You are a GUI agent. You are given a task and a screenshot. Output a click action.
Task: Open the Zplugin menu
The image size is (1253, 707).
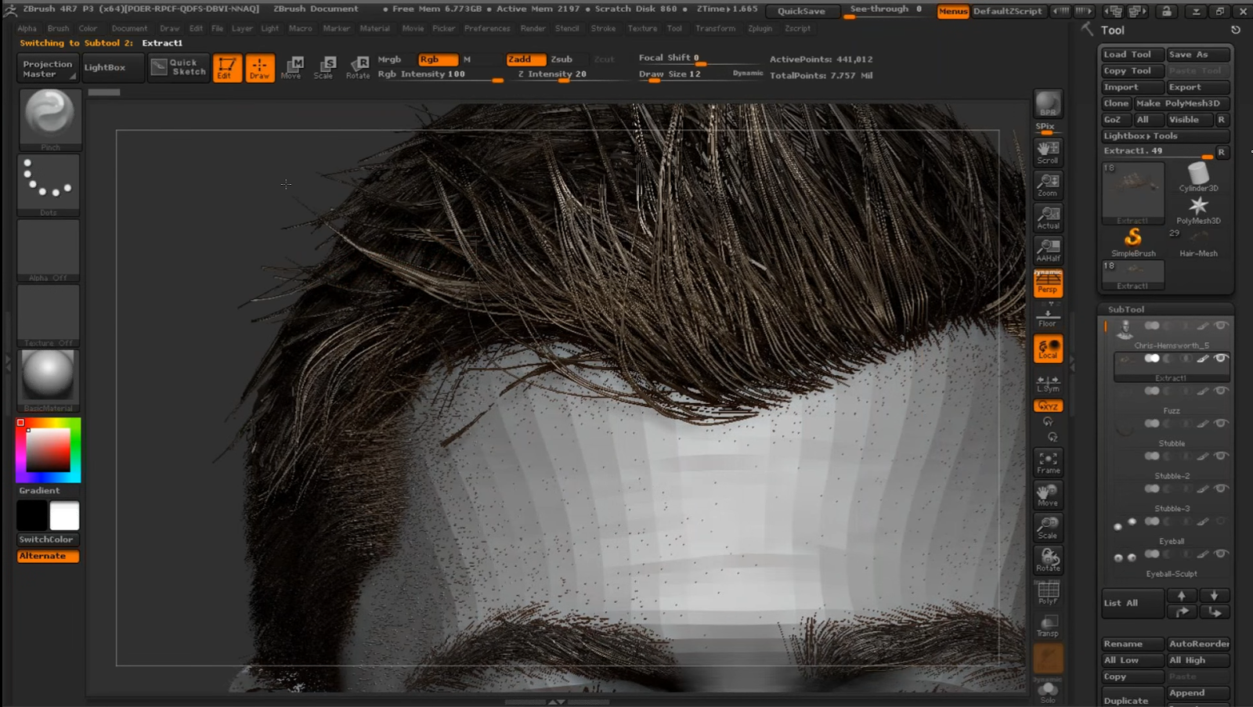[x=760, y=28]
